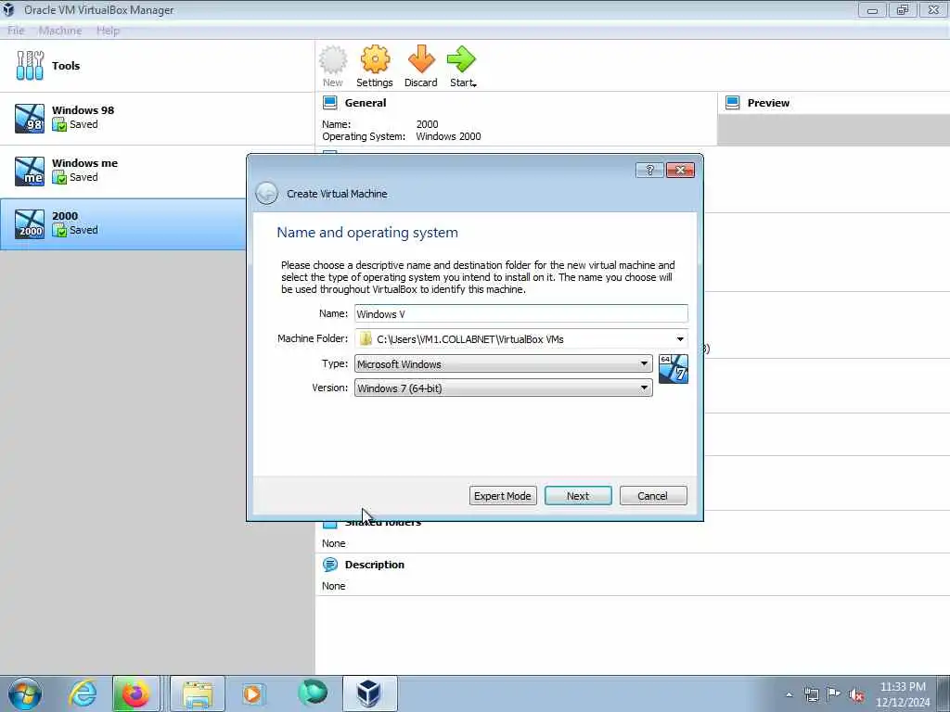Open Internet Explorer from taskbar

[83, 693]
